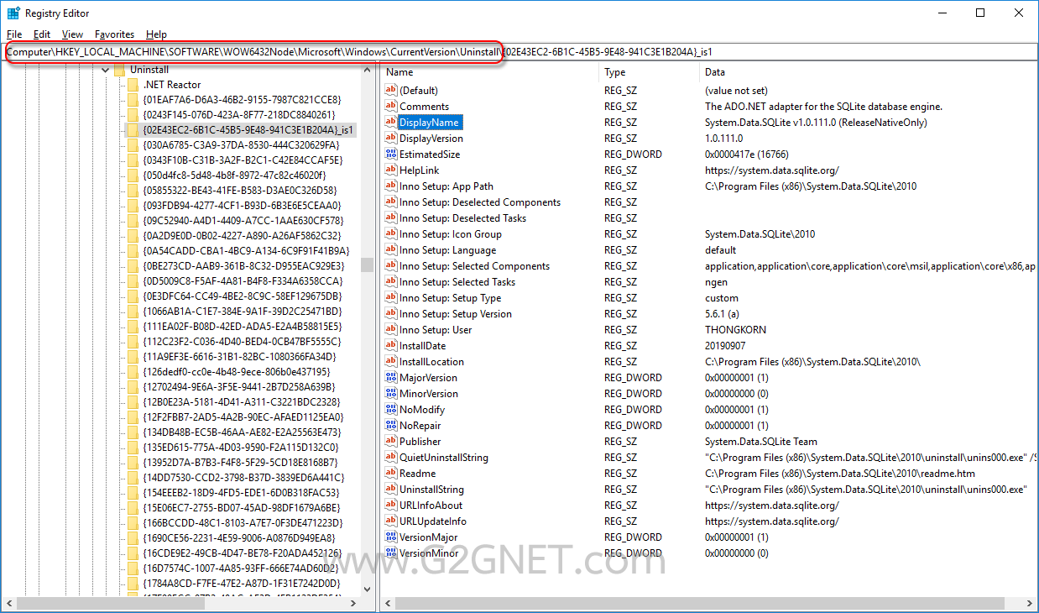Open the Favorites menu
The height and width of the screenshot is (613, 1039).
coord(115,34)
